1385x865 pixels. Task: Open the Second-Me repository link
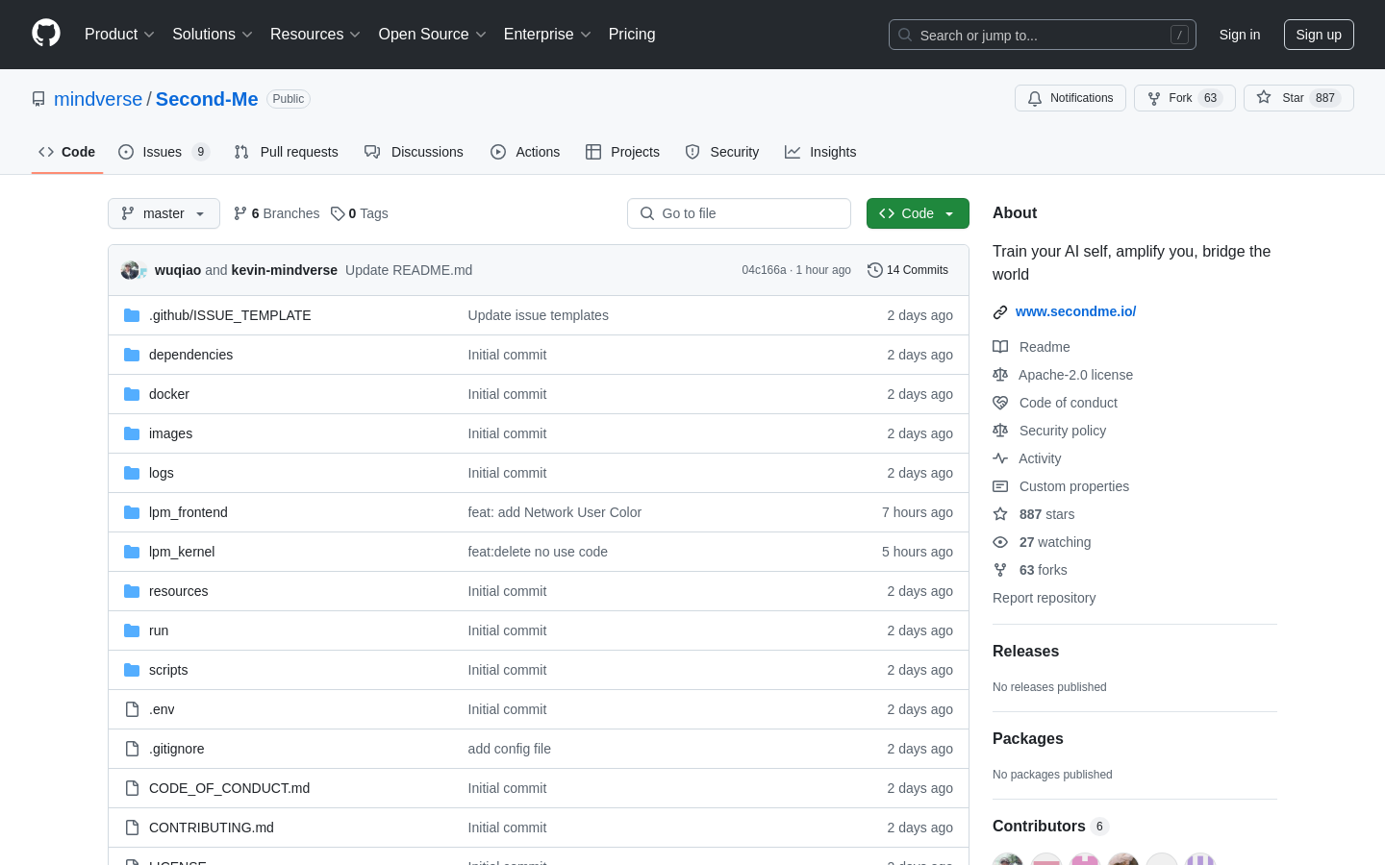tap(207, 99)
